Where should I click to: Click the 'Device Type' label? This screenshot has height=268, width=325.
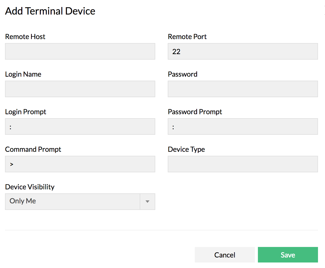coord(186,149)
